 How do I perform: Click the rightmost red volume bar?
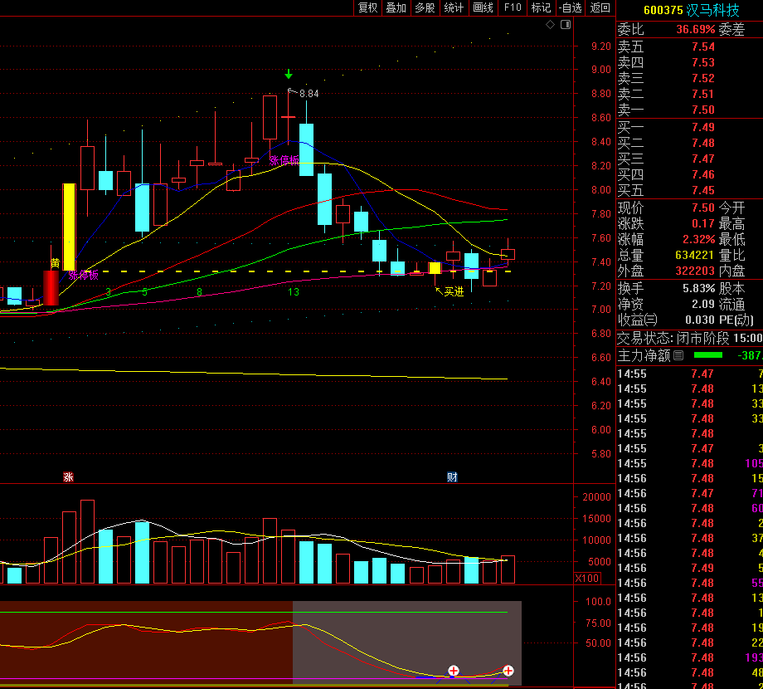coord(508,569)
